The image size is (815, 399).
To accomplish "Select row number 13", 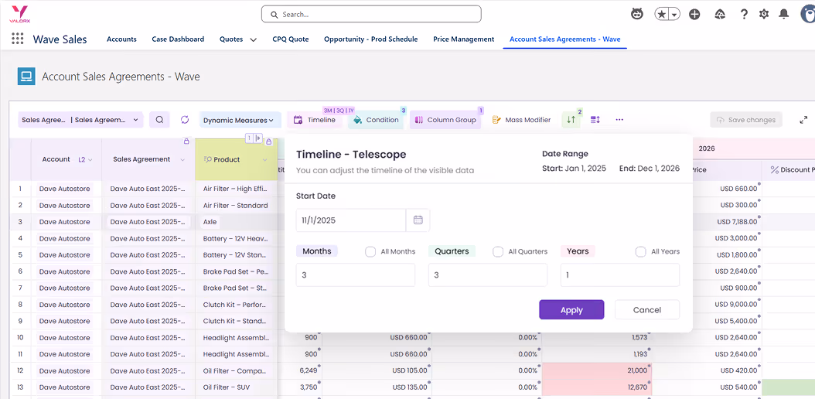I will [x=20, y=387].
